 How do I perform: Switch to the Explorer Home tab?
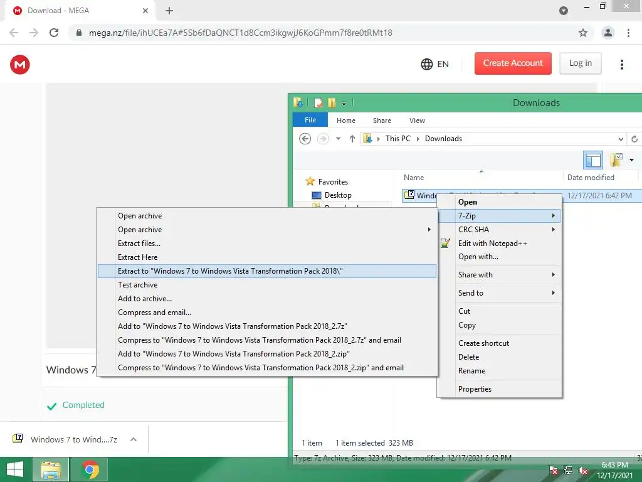click(346, 120)
